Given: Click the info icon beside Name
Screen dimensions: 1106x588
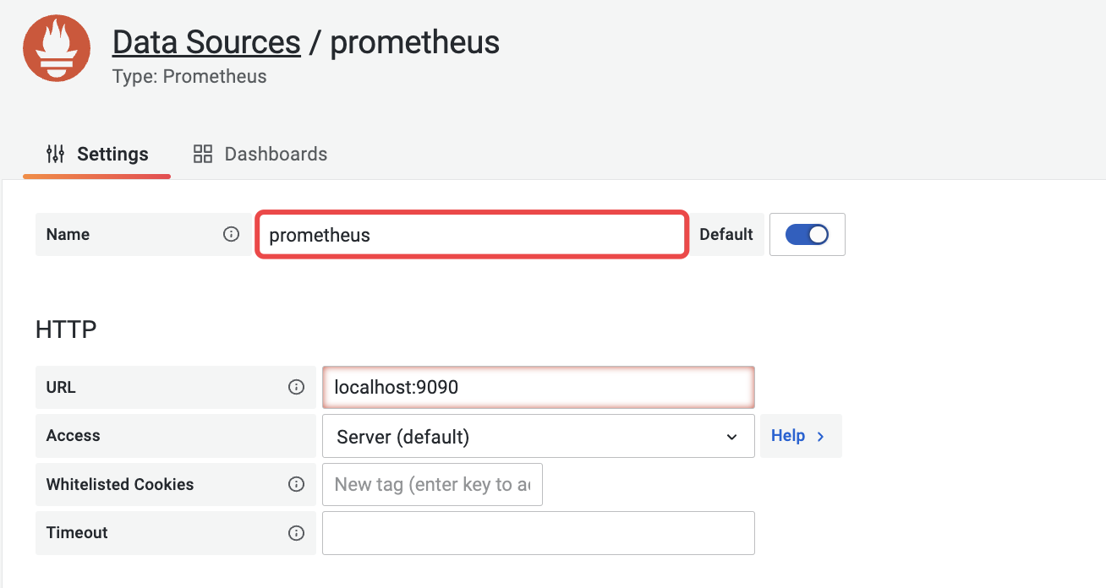Looking at the screenshot, I should (x=231, y=234).
